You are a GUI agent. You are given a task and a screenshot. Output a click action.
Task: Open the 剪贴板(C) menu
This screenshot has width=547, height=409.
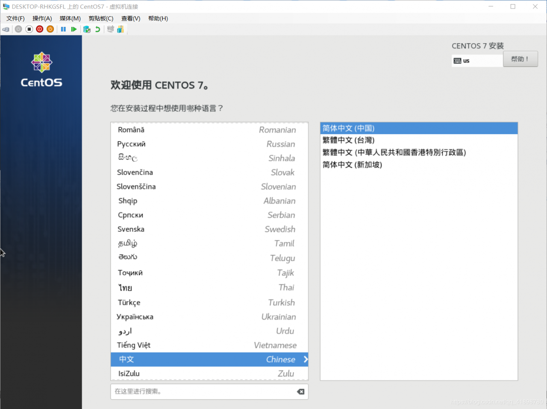[x=101, y=18]
